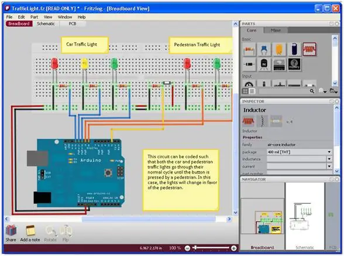This screenshot has height=256, width=344.
Task: Open the bin folder options dropdown
Action: 333,91
